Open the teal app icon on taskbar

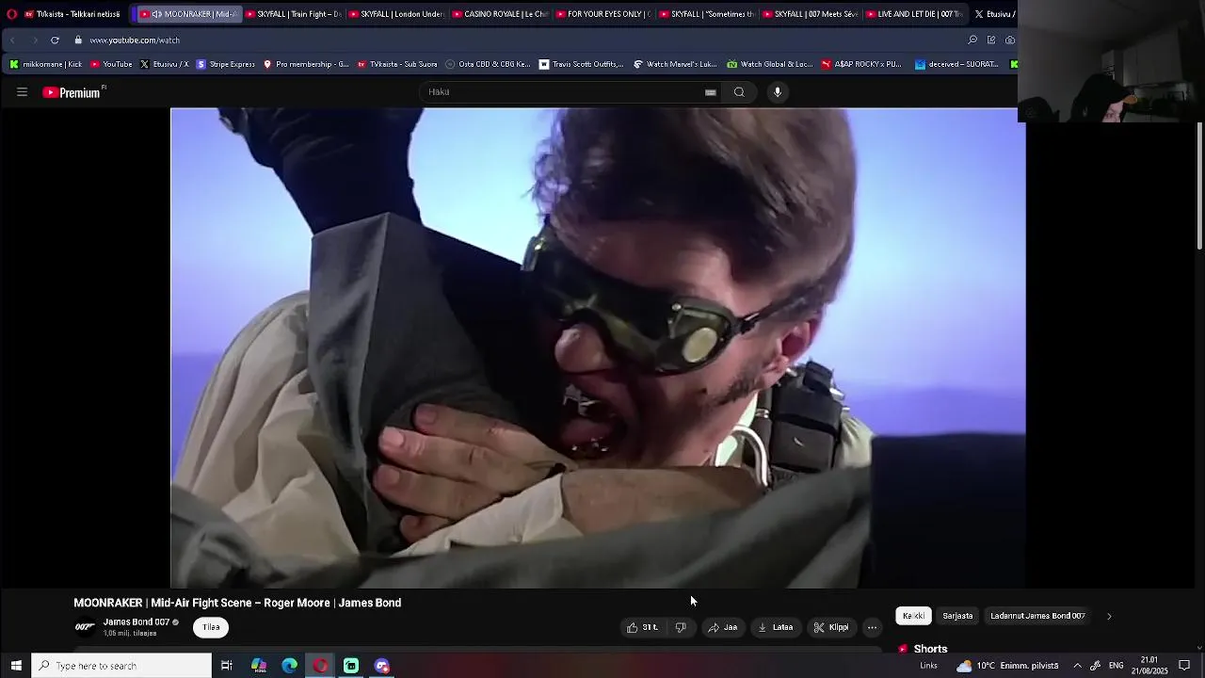pyautogui.click(x=351, y=666)
